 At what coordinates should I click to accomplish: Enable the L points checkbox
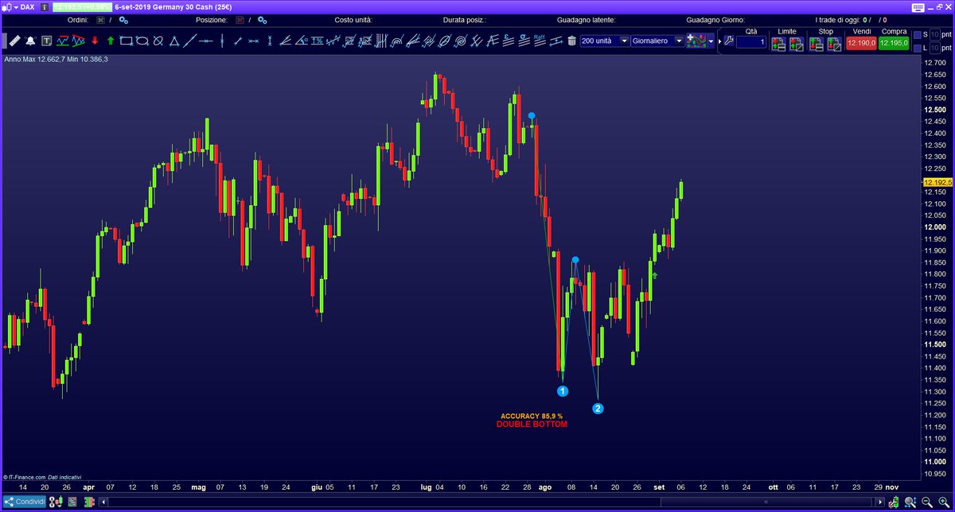pyautogui.click(x=917, y=48)
